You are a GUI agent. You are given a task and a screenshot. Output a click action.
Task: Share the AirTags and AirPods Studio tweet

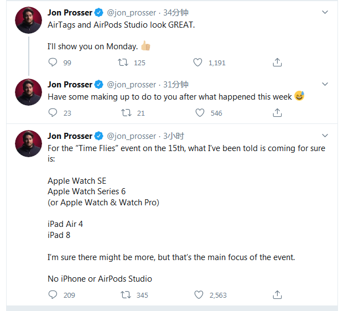click(x=278, y=63)
